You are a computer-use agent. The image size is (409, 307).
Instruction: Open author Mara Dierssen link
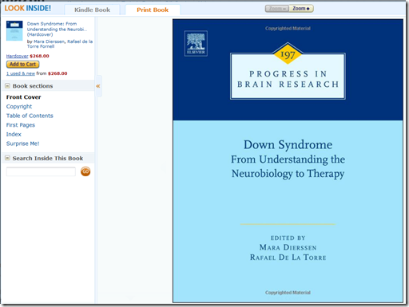click(x=49, y=41)
